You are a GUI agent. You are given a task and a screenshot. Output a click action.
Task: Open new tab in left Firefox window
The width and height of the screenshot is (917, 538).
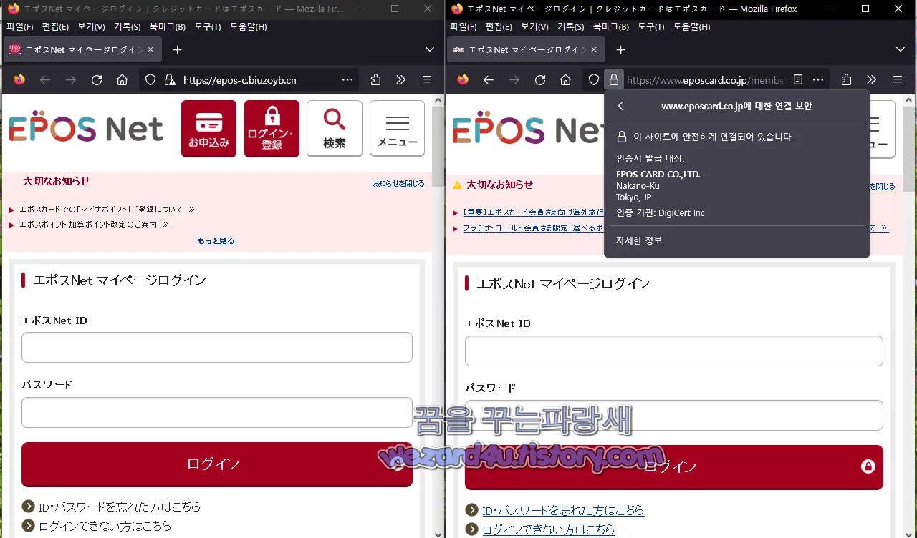coord(178,50)
